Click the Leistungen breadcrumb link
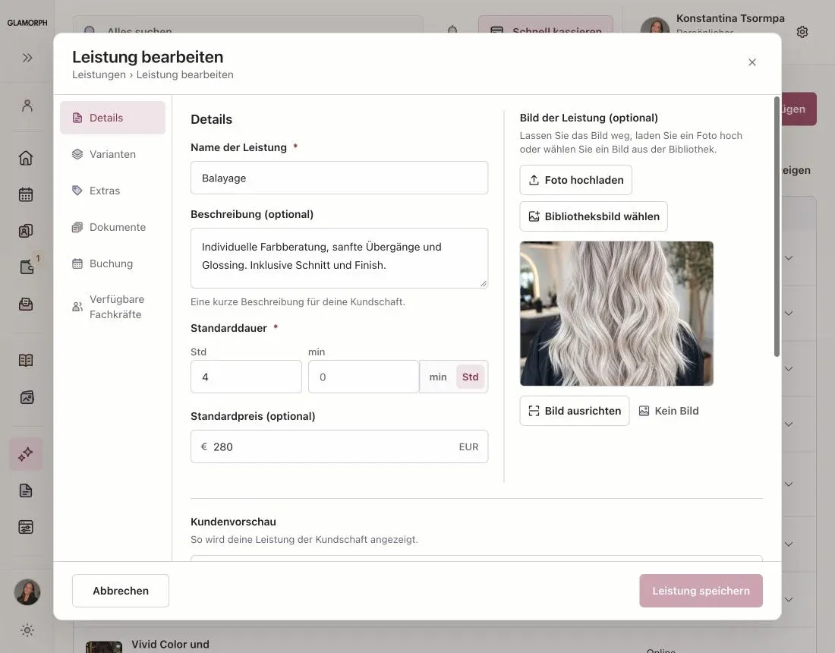Screen dimensions: 835x653 [99, 74]
